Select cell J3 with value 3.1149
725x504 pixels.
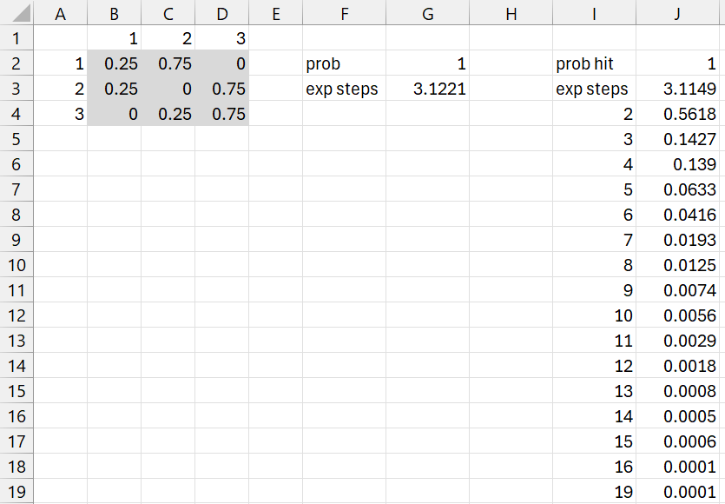click(x=677, y=88)
